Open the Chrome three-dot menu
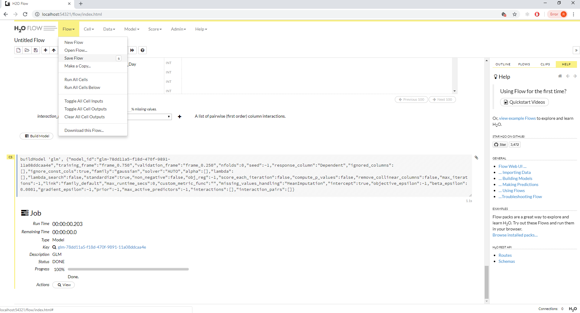The width and height of the screenshot is (580, 313). pos(573,14)
